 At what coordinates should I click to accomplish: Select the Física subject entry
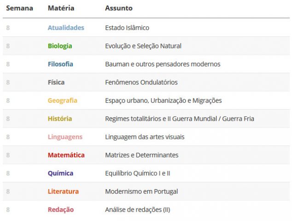click(56, 82)
